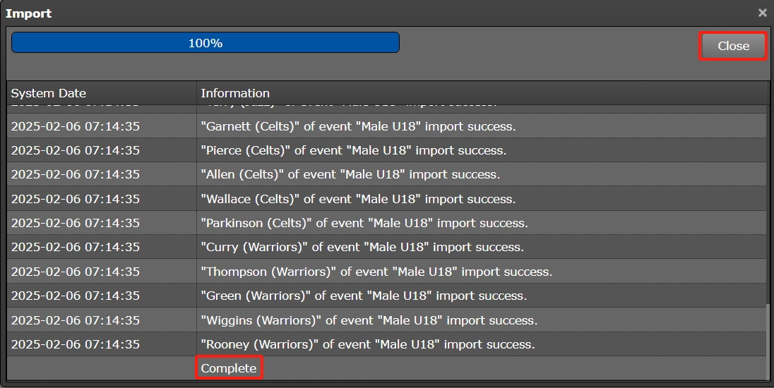The height and width of the screenshot is (388, 774).
Task: Click the Allen (Celts) log entry text
Action: coord(350,174)
